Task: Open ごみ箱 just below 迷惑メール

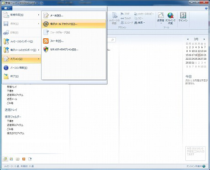Action: (10, 103)
